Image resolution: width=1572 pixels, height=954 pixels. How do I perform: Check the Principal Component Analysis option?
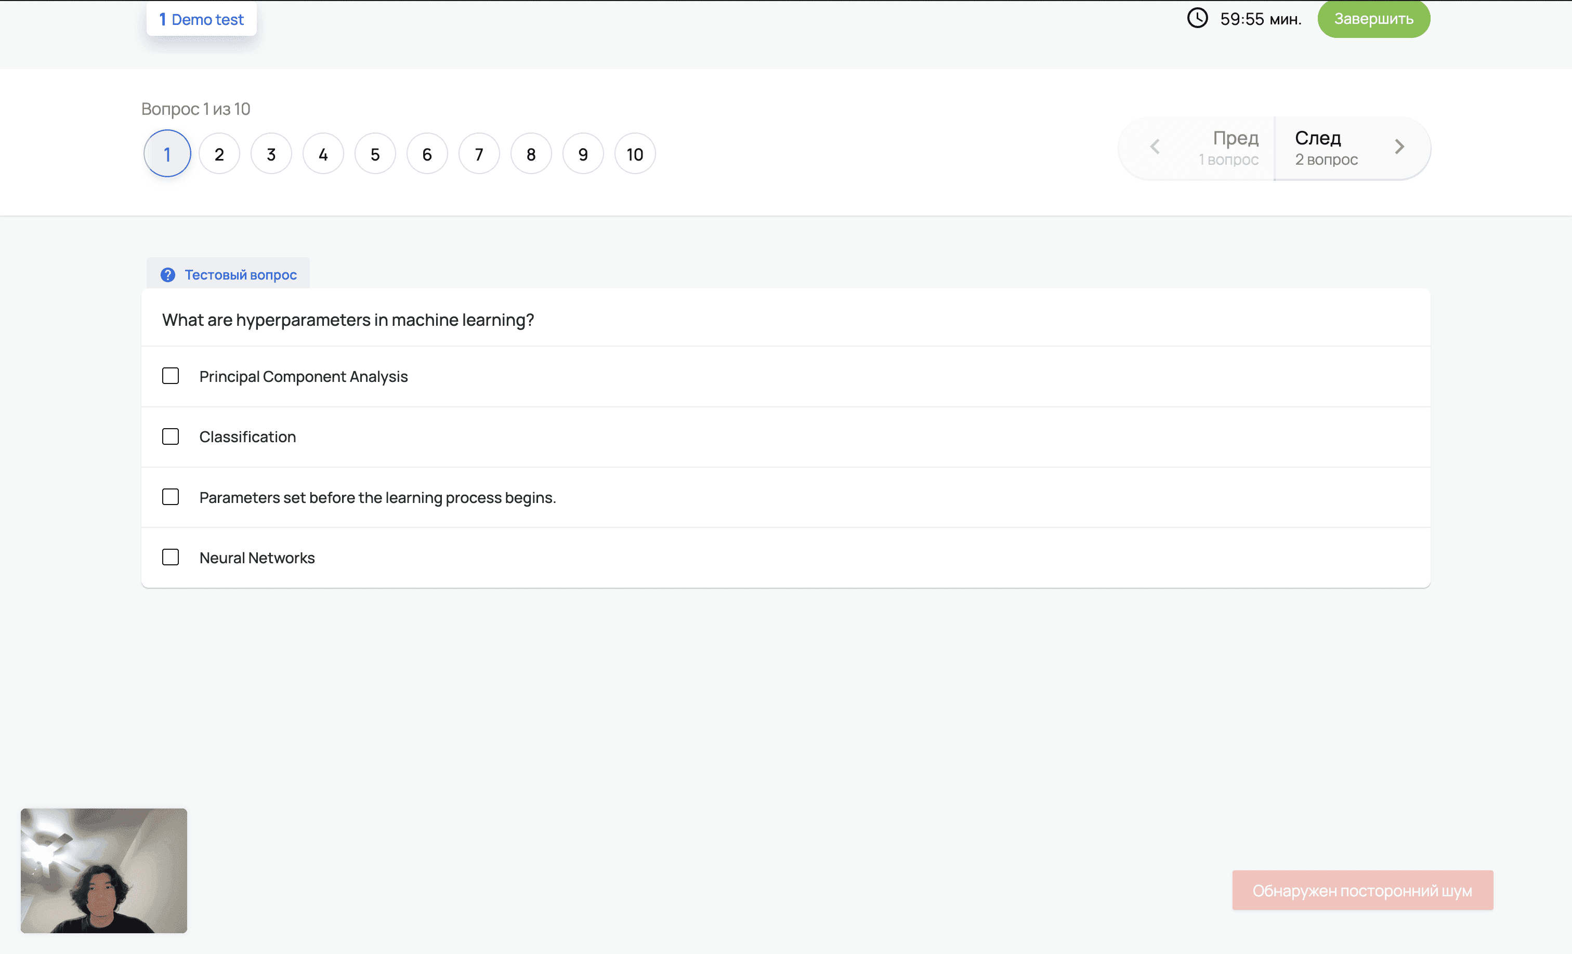point(171,376)
